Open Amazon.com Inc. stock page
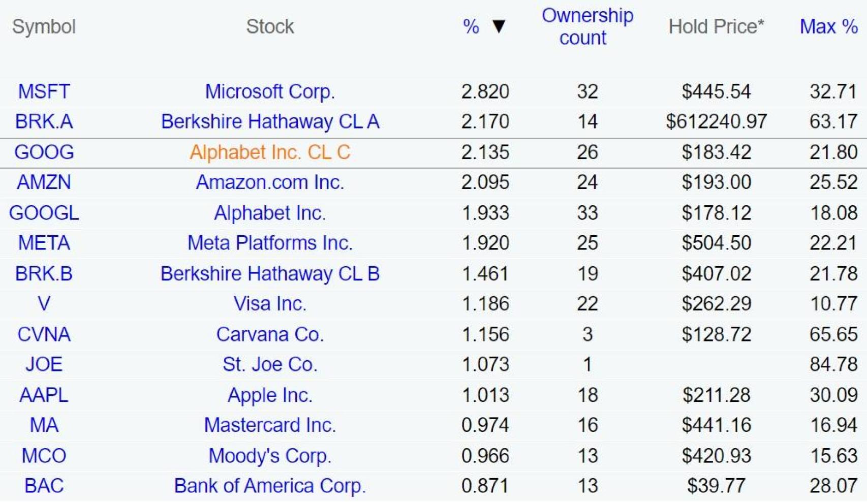The height and width of the screenshot is (502, 867). [x=270, y=182]
